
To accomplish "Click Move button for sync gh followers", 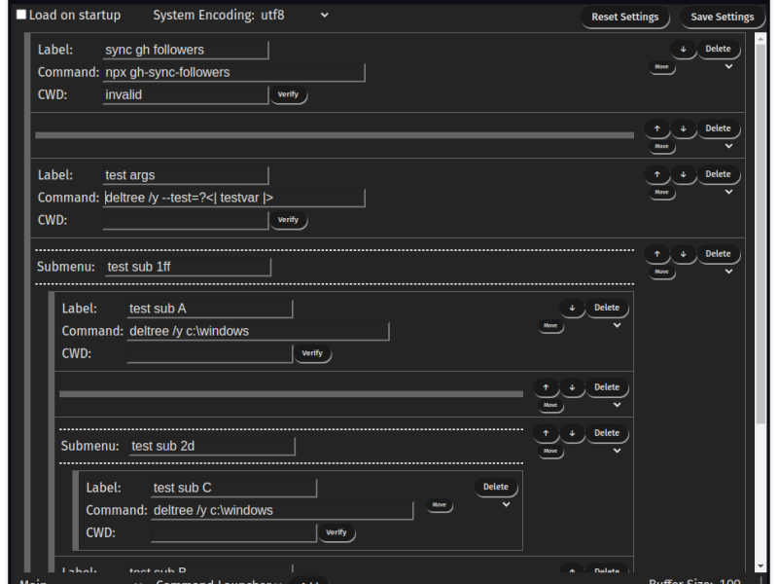I will point(662,67).
